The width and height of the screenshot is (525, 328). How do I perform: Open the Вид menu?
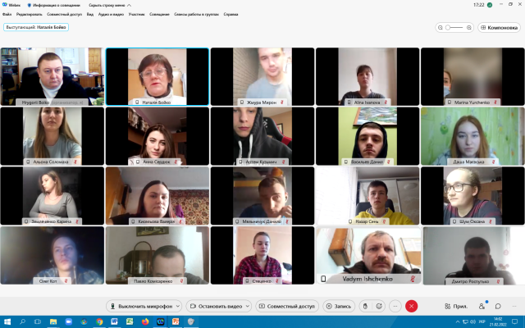pyautogui.click(x=90, y=15)
